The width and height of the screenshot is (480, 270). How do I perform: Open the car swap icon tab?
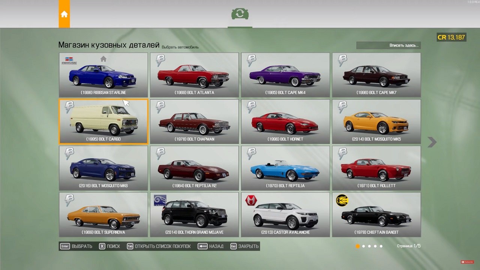coord(240,14)
